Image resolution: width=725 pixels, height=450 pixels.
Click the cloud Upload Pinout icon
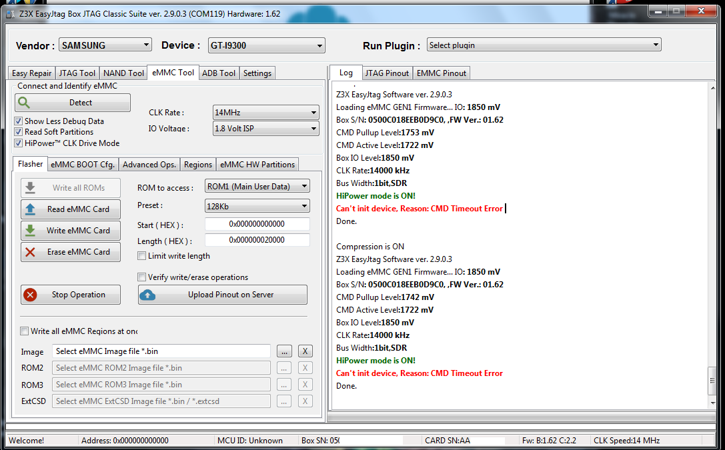coord(147,295)
